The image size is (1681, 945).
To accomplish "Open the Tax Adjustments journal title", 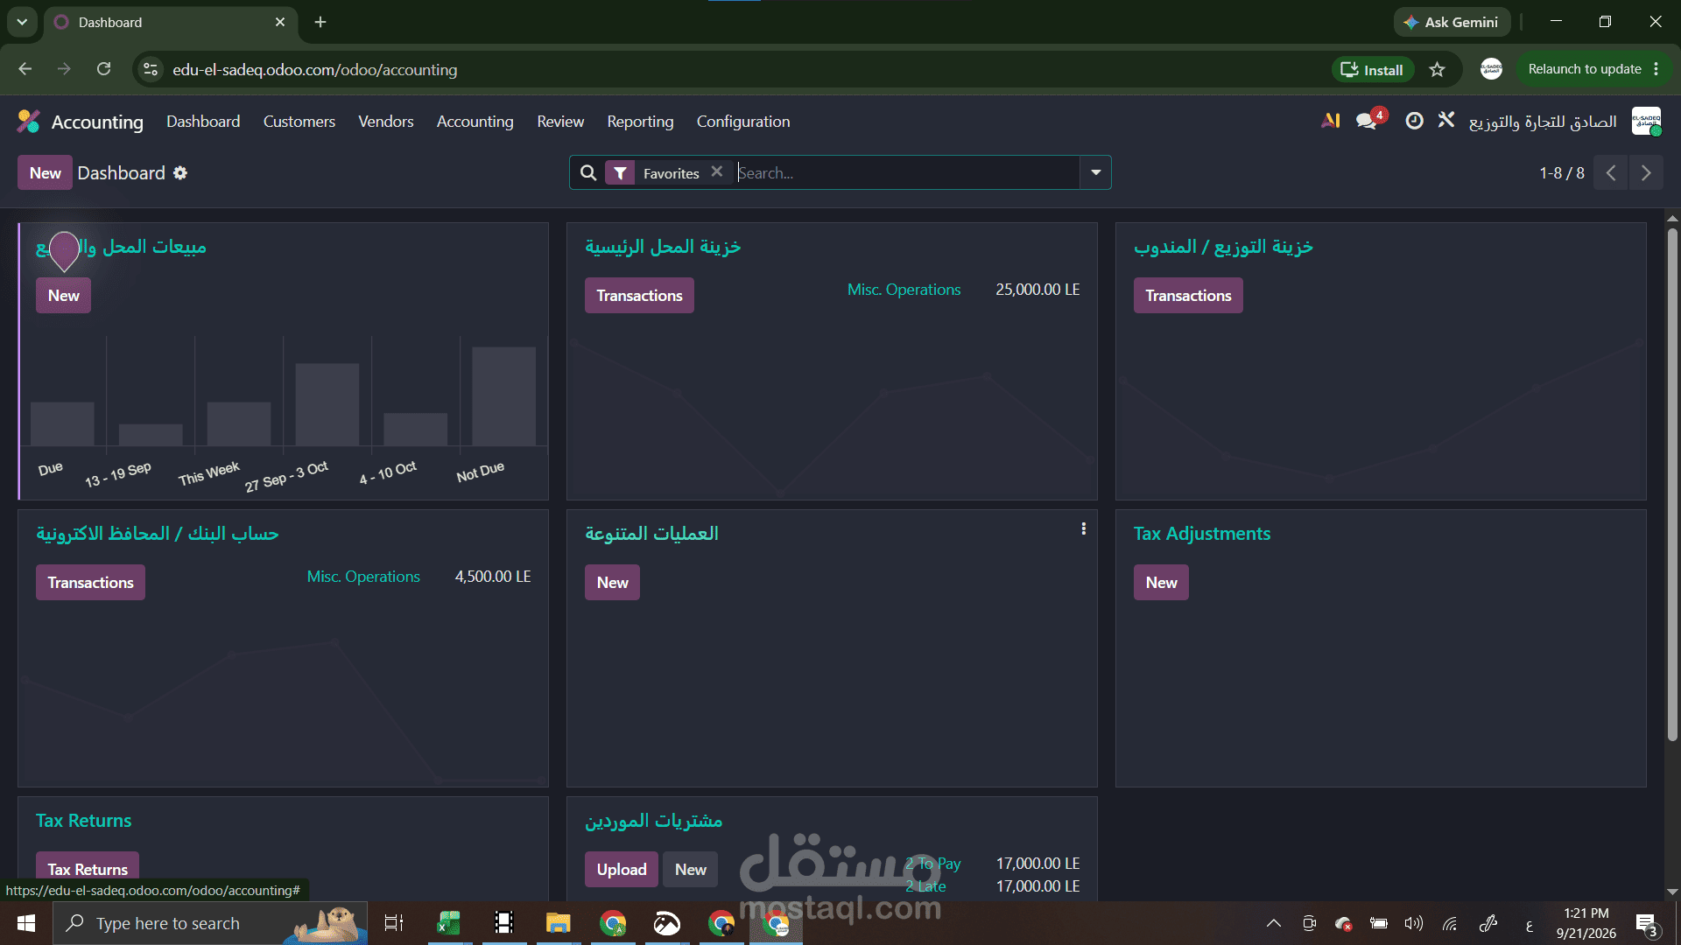I will [x=1201, y=534].
